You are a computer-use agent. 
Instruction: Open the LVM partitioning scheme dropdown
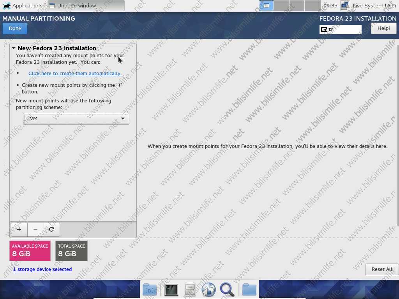[76, 119]
